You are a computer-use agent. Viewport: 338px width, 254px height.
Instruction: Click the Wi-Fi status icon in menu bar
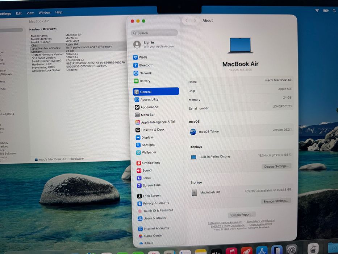(317, 11)
